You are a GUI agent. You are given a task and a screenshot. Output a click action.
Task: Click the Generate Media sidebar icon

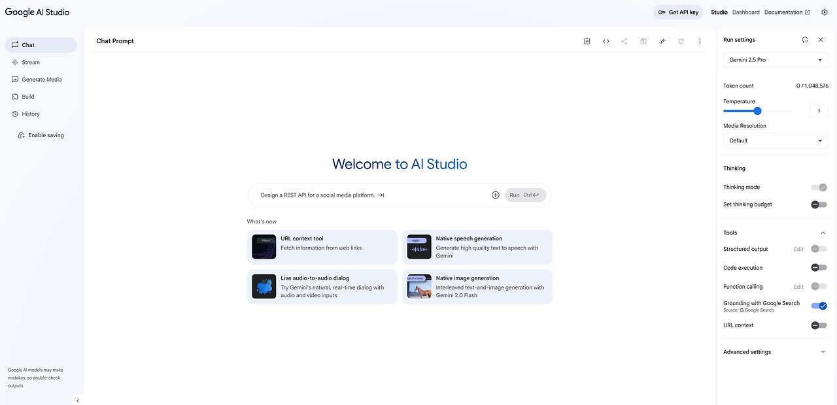[15, 80]
